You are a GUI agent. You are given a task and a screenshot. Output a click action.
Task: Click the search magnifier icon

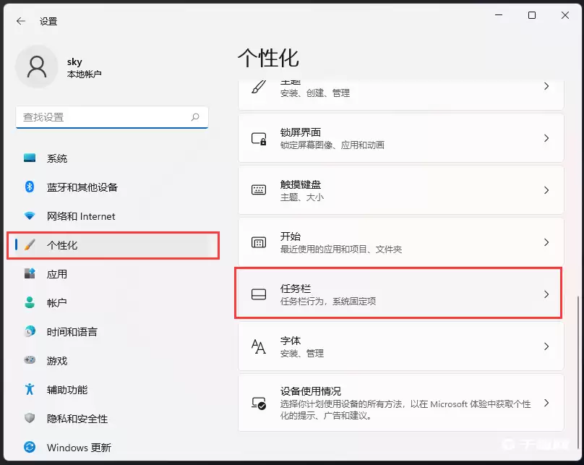click(195, 117)
